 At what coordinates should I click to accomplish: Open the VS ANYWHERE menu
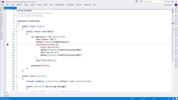click(60, 5)
